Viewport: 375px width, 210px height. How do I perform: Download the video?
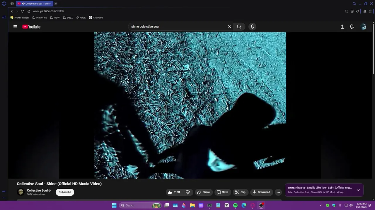(x=261, y=192)
